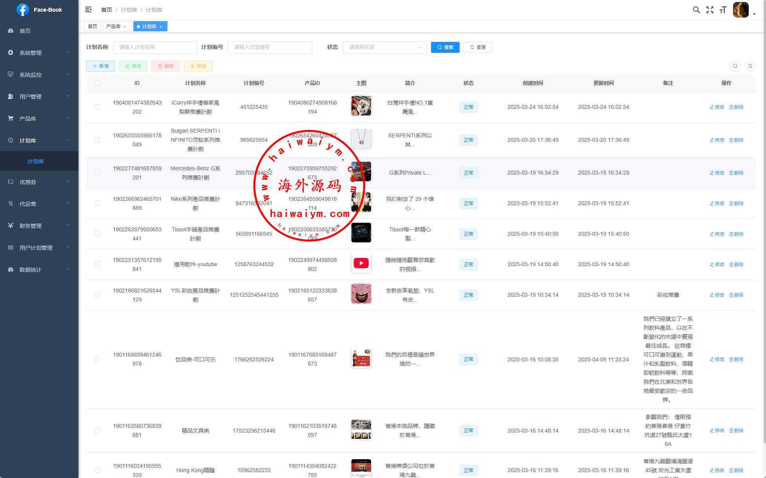This screenshot has height=478, width=766.
Task: Click the sidebar collapse hamburger icon
Action: 88,9
